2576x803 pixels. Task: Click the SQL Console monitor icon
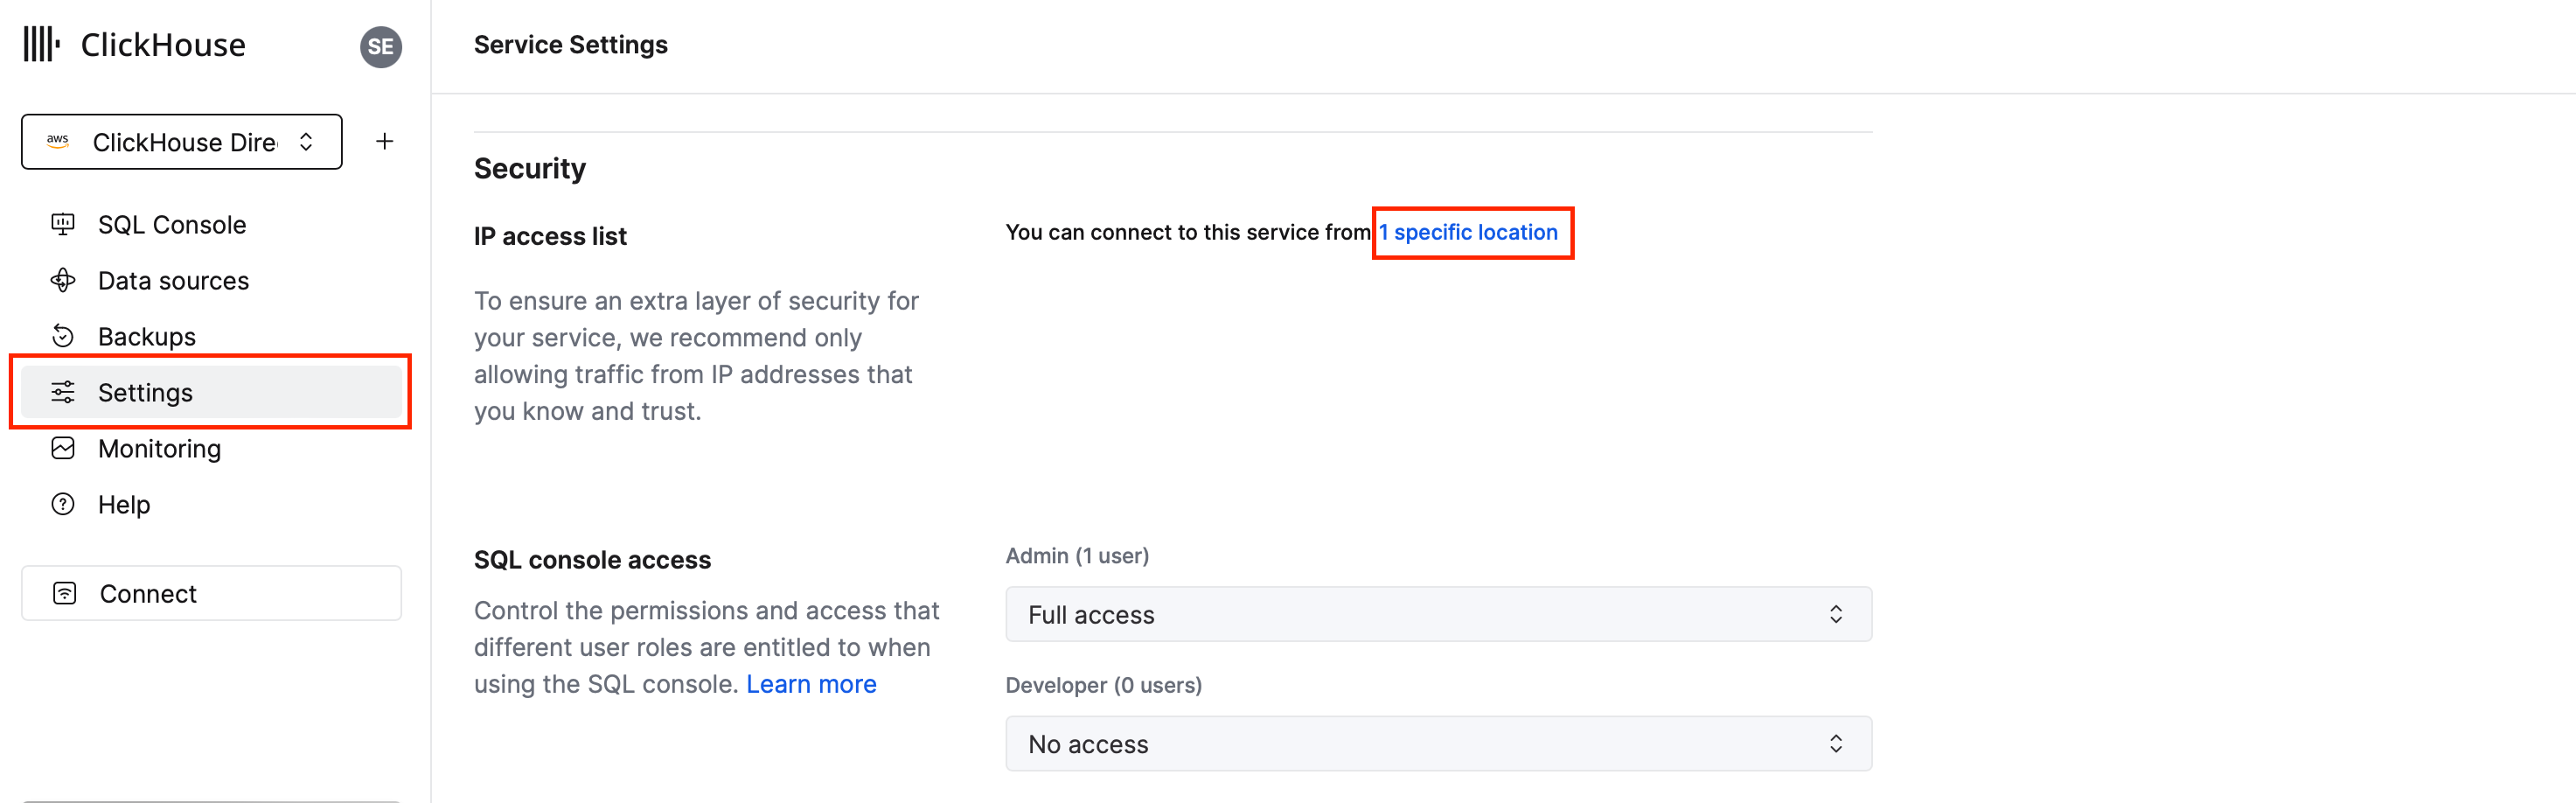pyautogui.click(x=63, y=224)
